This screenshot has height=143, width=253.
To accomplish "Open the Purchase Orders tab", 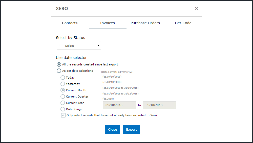I will click(145, 23).
